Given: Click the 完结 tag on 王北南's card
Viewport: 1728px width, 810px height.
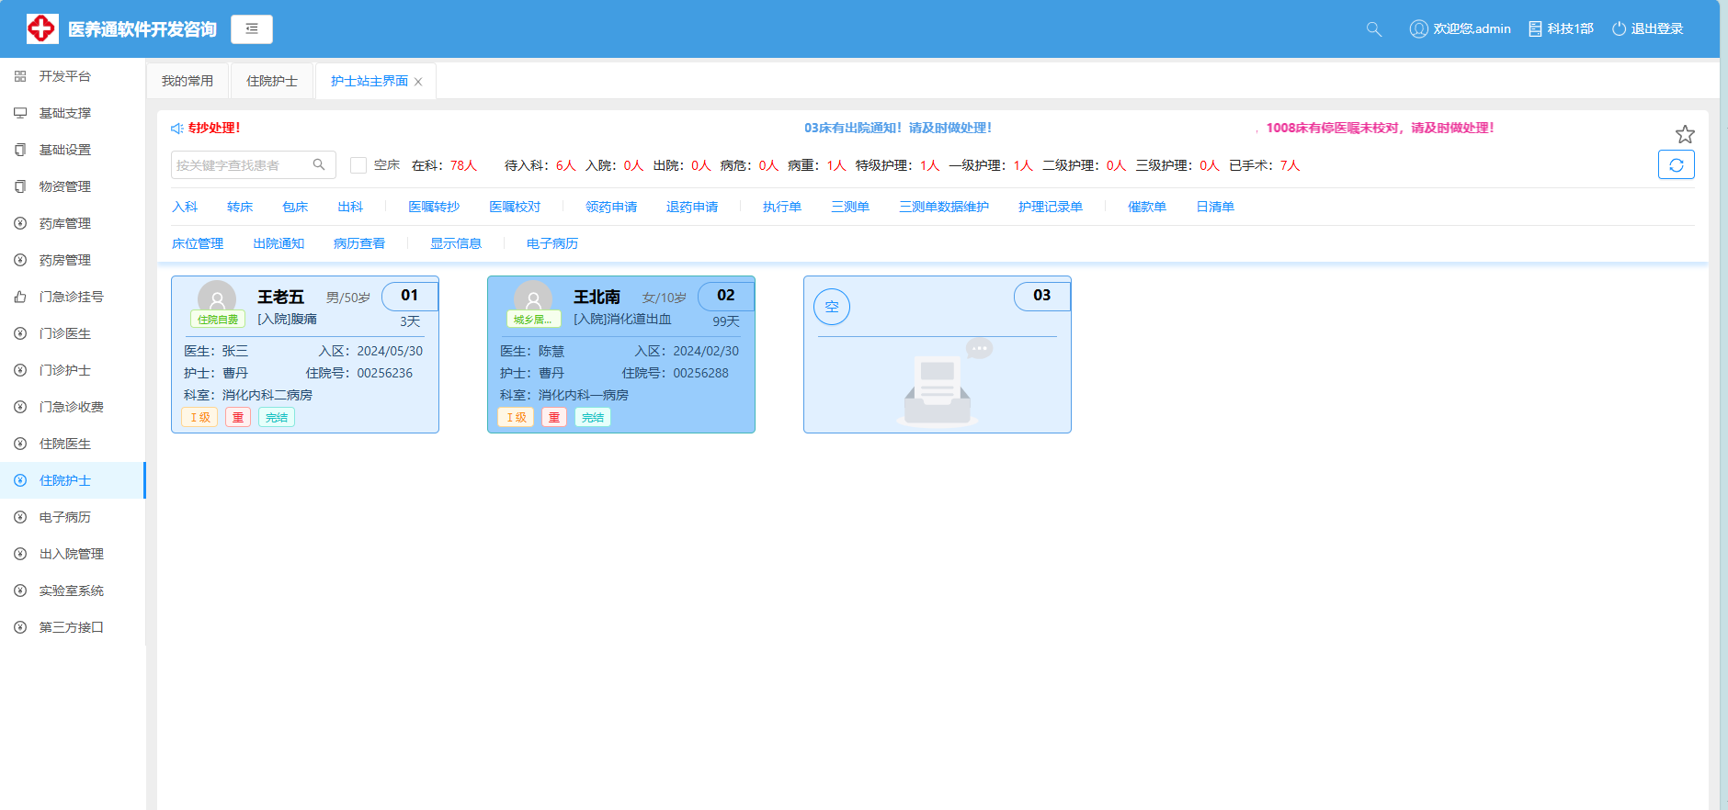Looking at the screenshot, I should [593, 418].
